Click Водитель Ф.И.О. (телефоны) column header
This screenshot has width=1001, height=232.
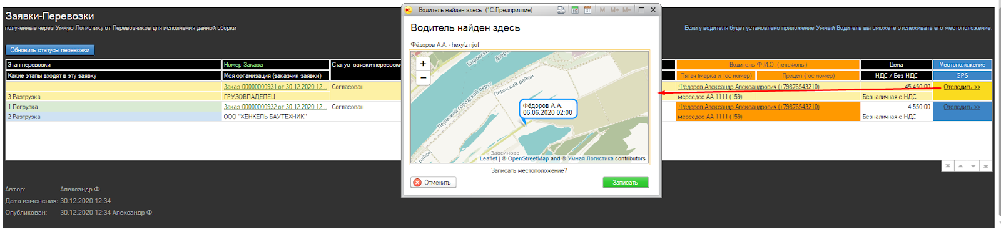pos(768,65)
